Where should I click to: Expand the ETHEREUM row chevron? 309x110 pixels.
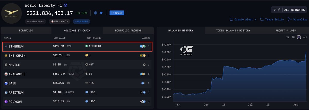click(149, 46)
